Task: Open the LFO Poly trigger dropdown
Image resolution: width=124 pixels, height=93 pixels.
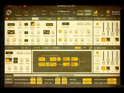Action: (9, 53)
